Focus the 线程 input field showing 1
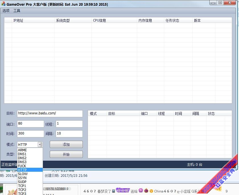239x195 pixels. (x=69, y=124)
